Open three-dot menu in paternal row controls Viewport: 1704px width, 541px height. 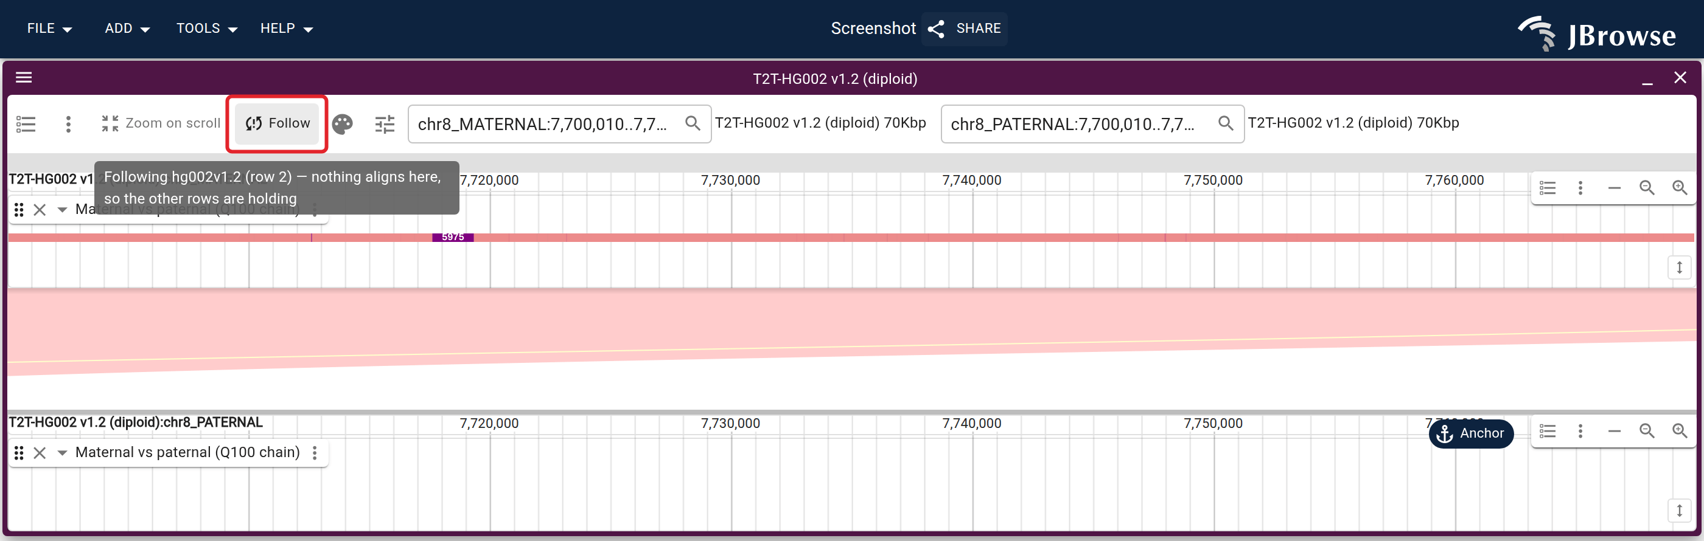point(1580,432)
